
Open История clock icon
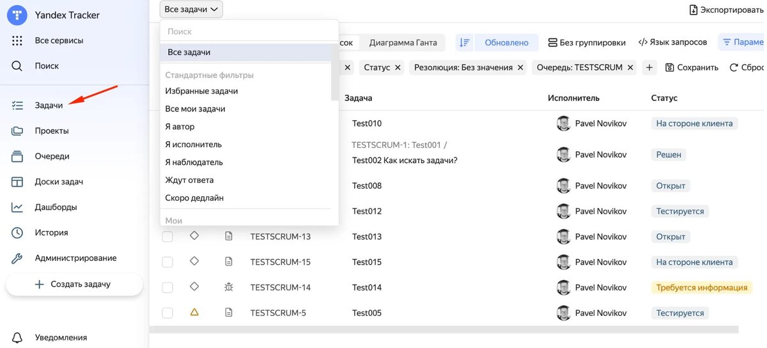(17, 233)
